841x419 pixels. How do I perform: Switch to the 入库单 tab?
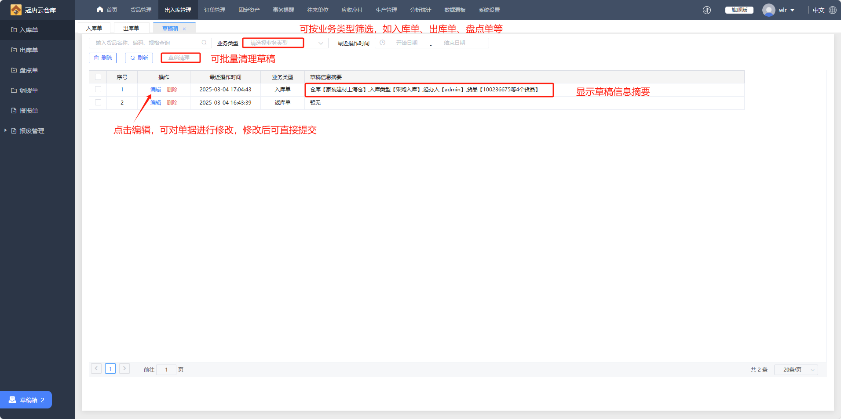coord(94,28)
